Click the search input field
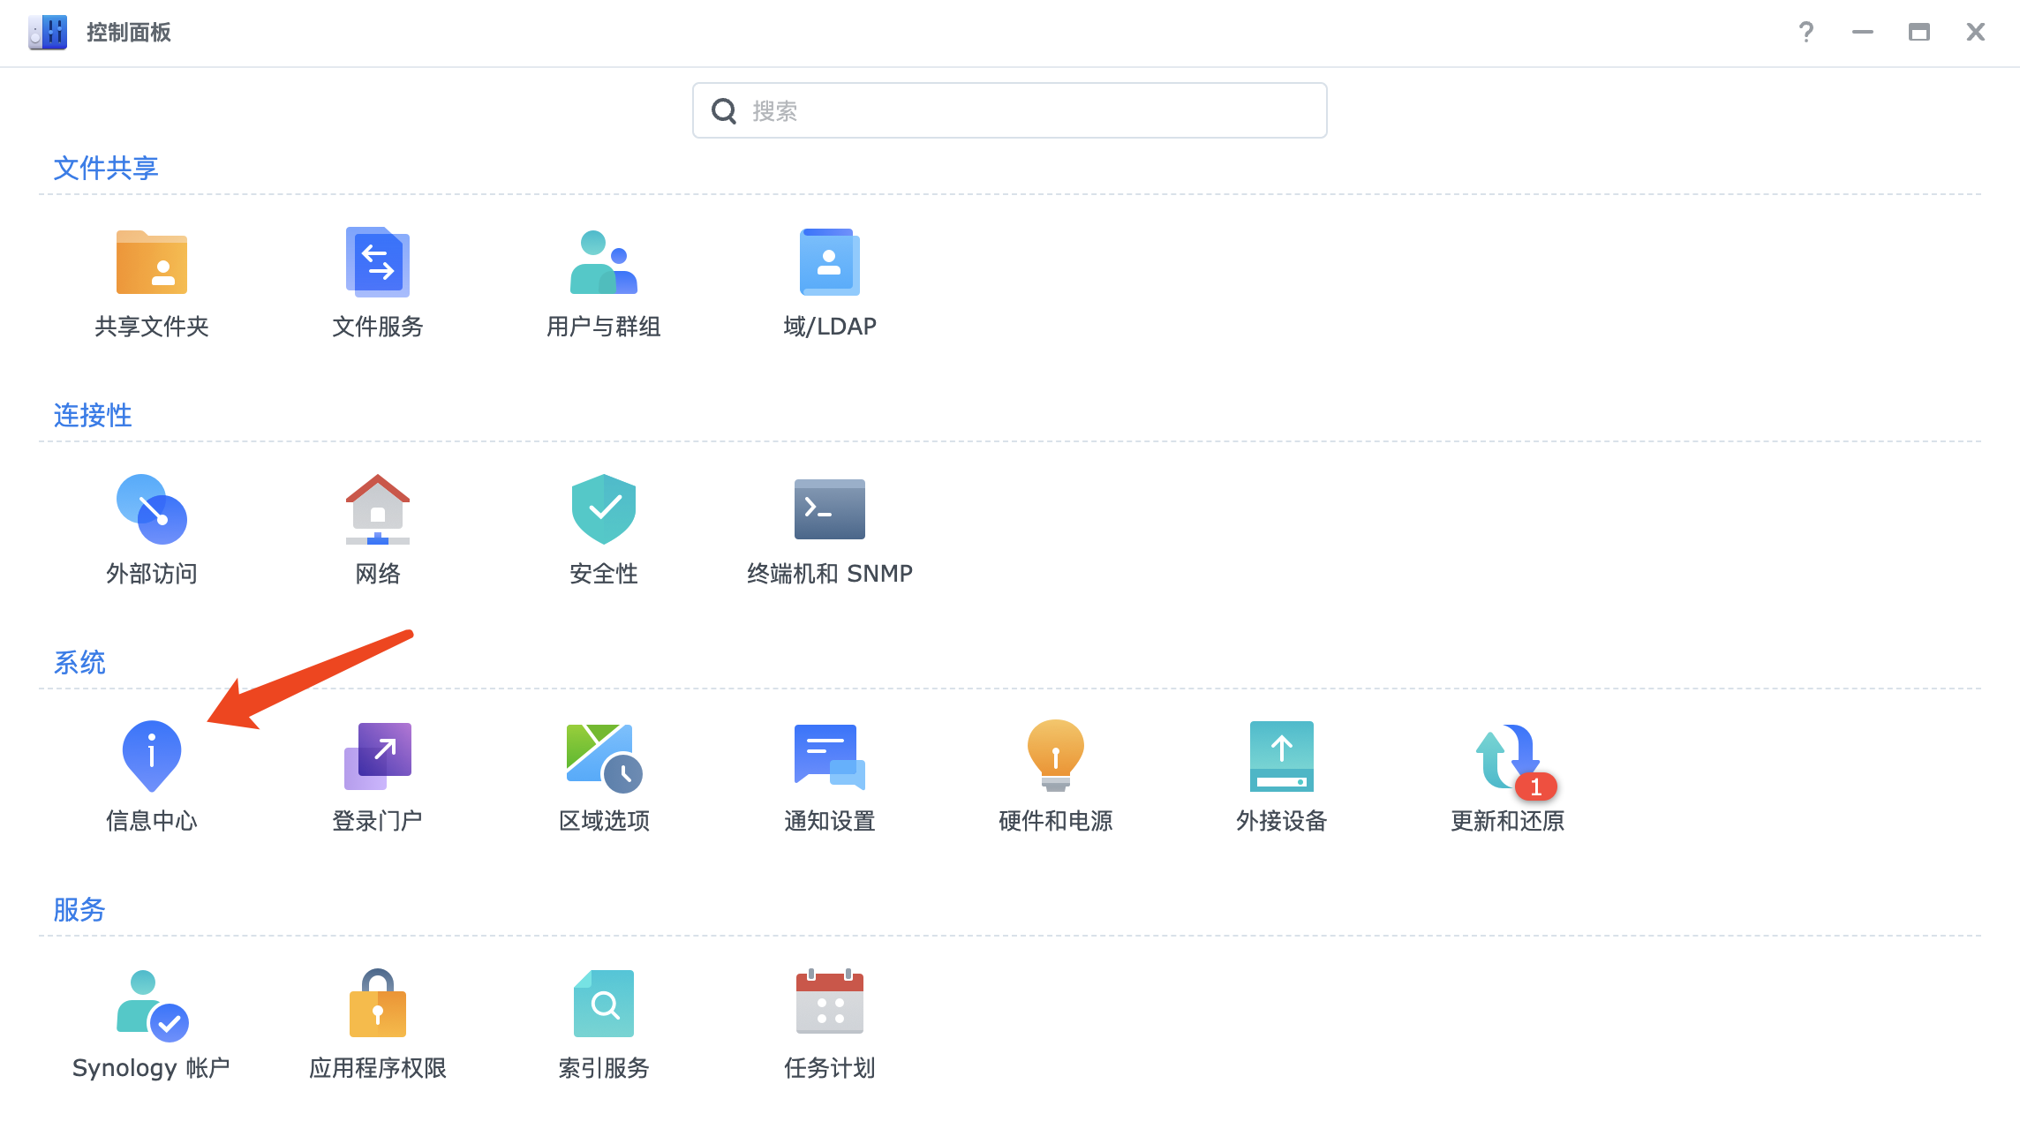The image size is (2020, 1144). pos(1008,110)
